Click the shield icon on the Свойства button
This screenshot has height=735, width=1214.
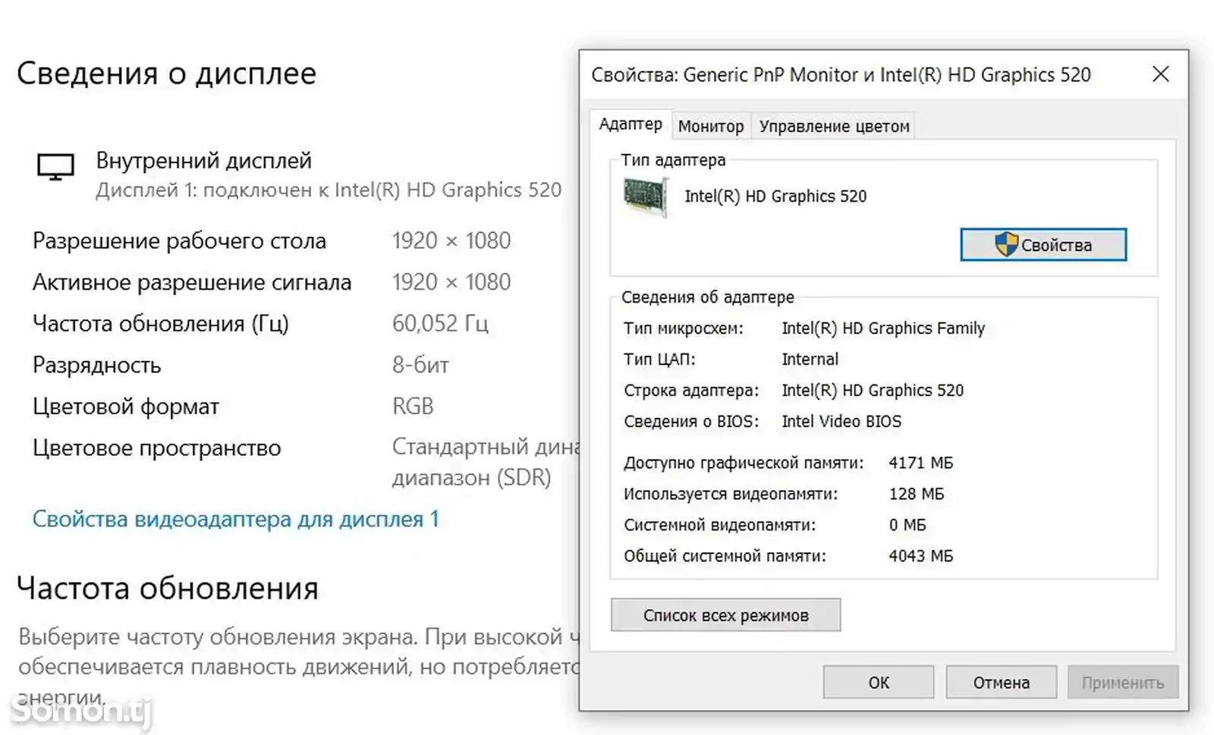pos(1006,244)
